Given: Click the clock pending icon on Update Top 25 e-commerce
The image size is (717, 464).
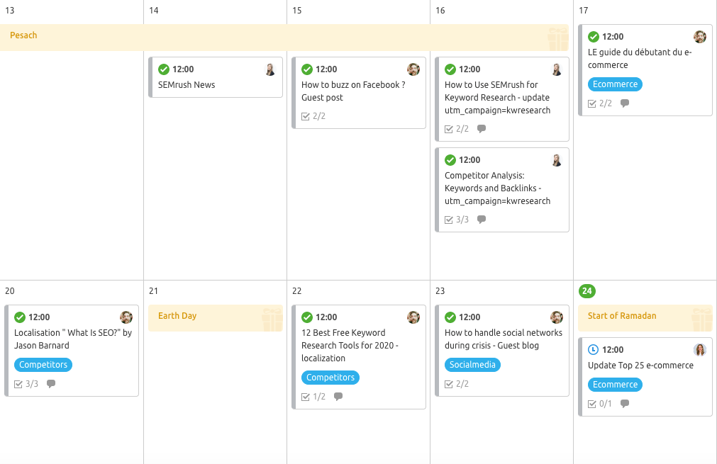Looking at the screenshot, I should pos(593,349).
